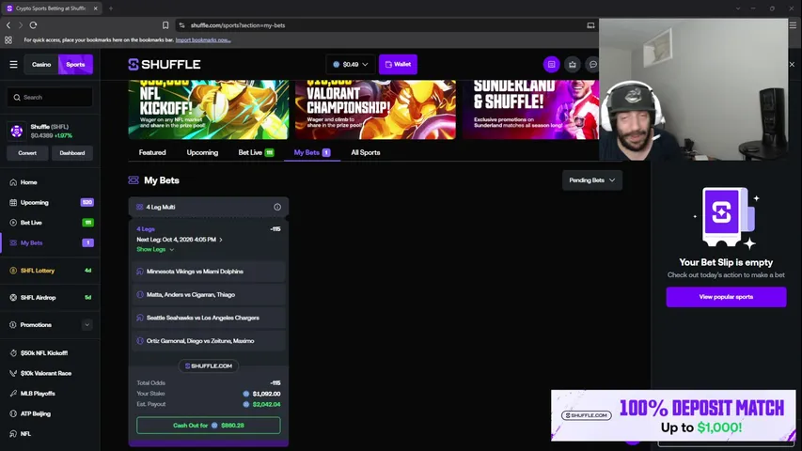Click the Your Stake $1,092.00 value
802x451 pixels.
coord(266,394)
